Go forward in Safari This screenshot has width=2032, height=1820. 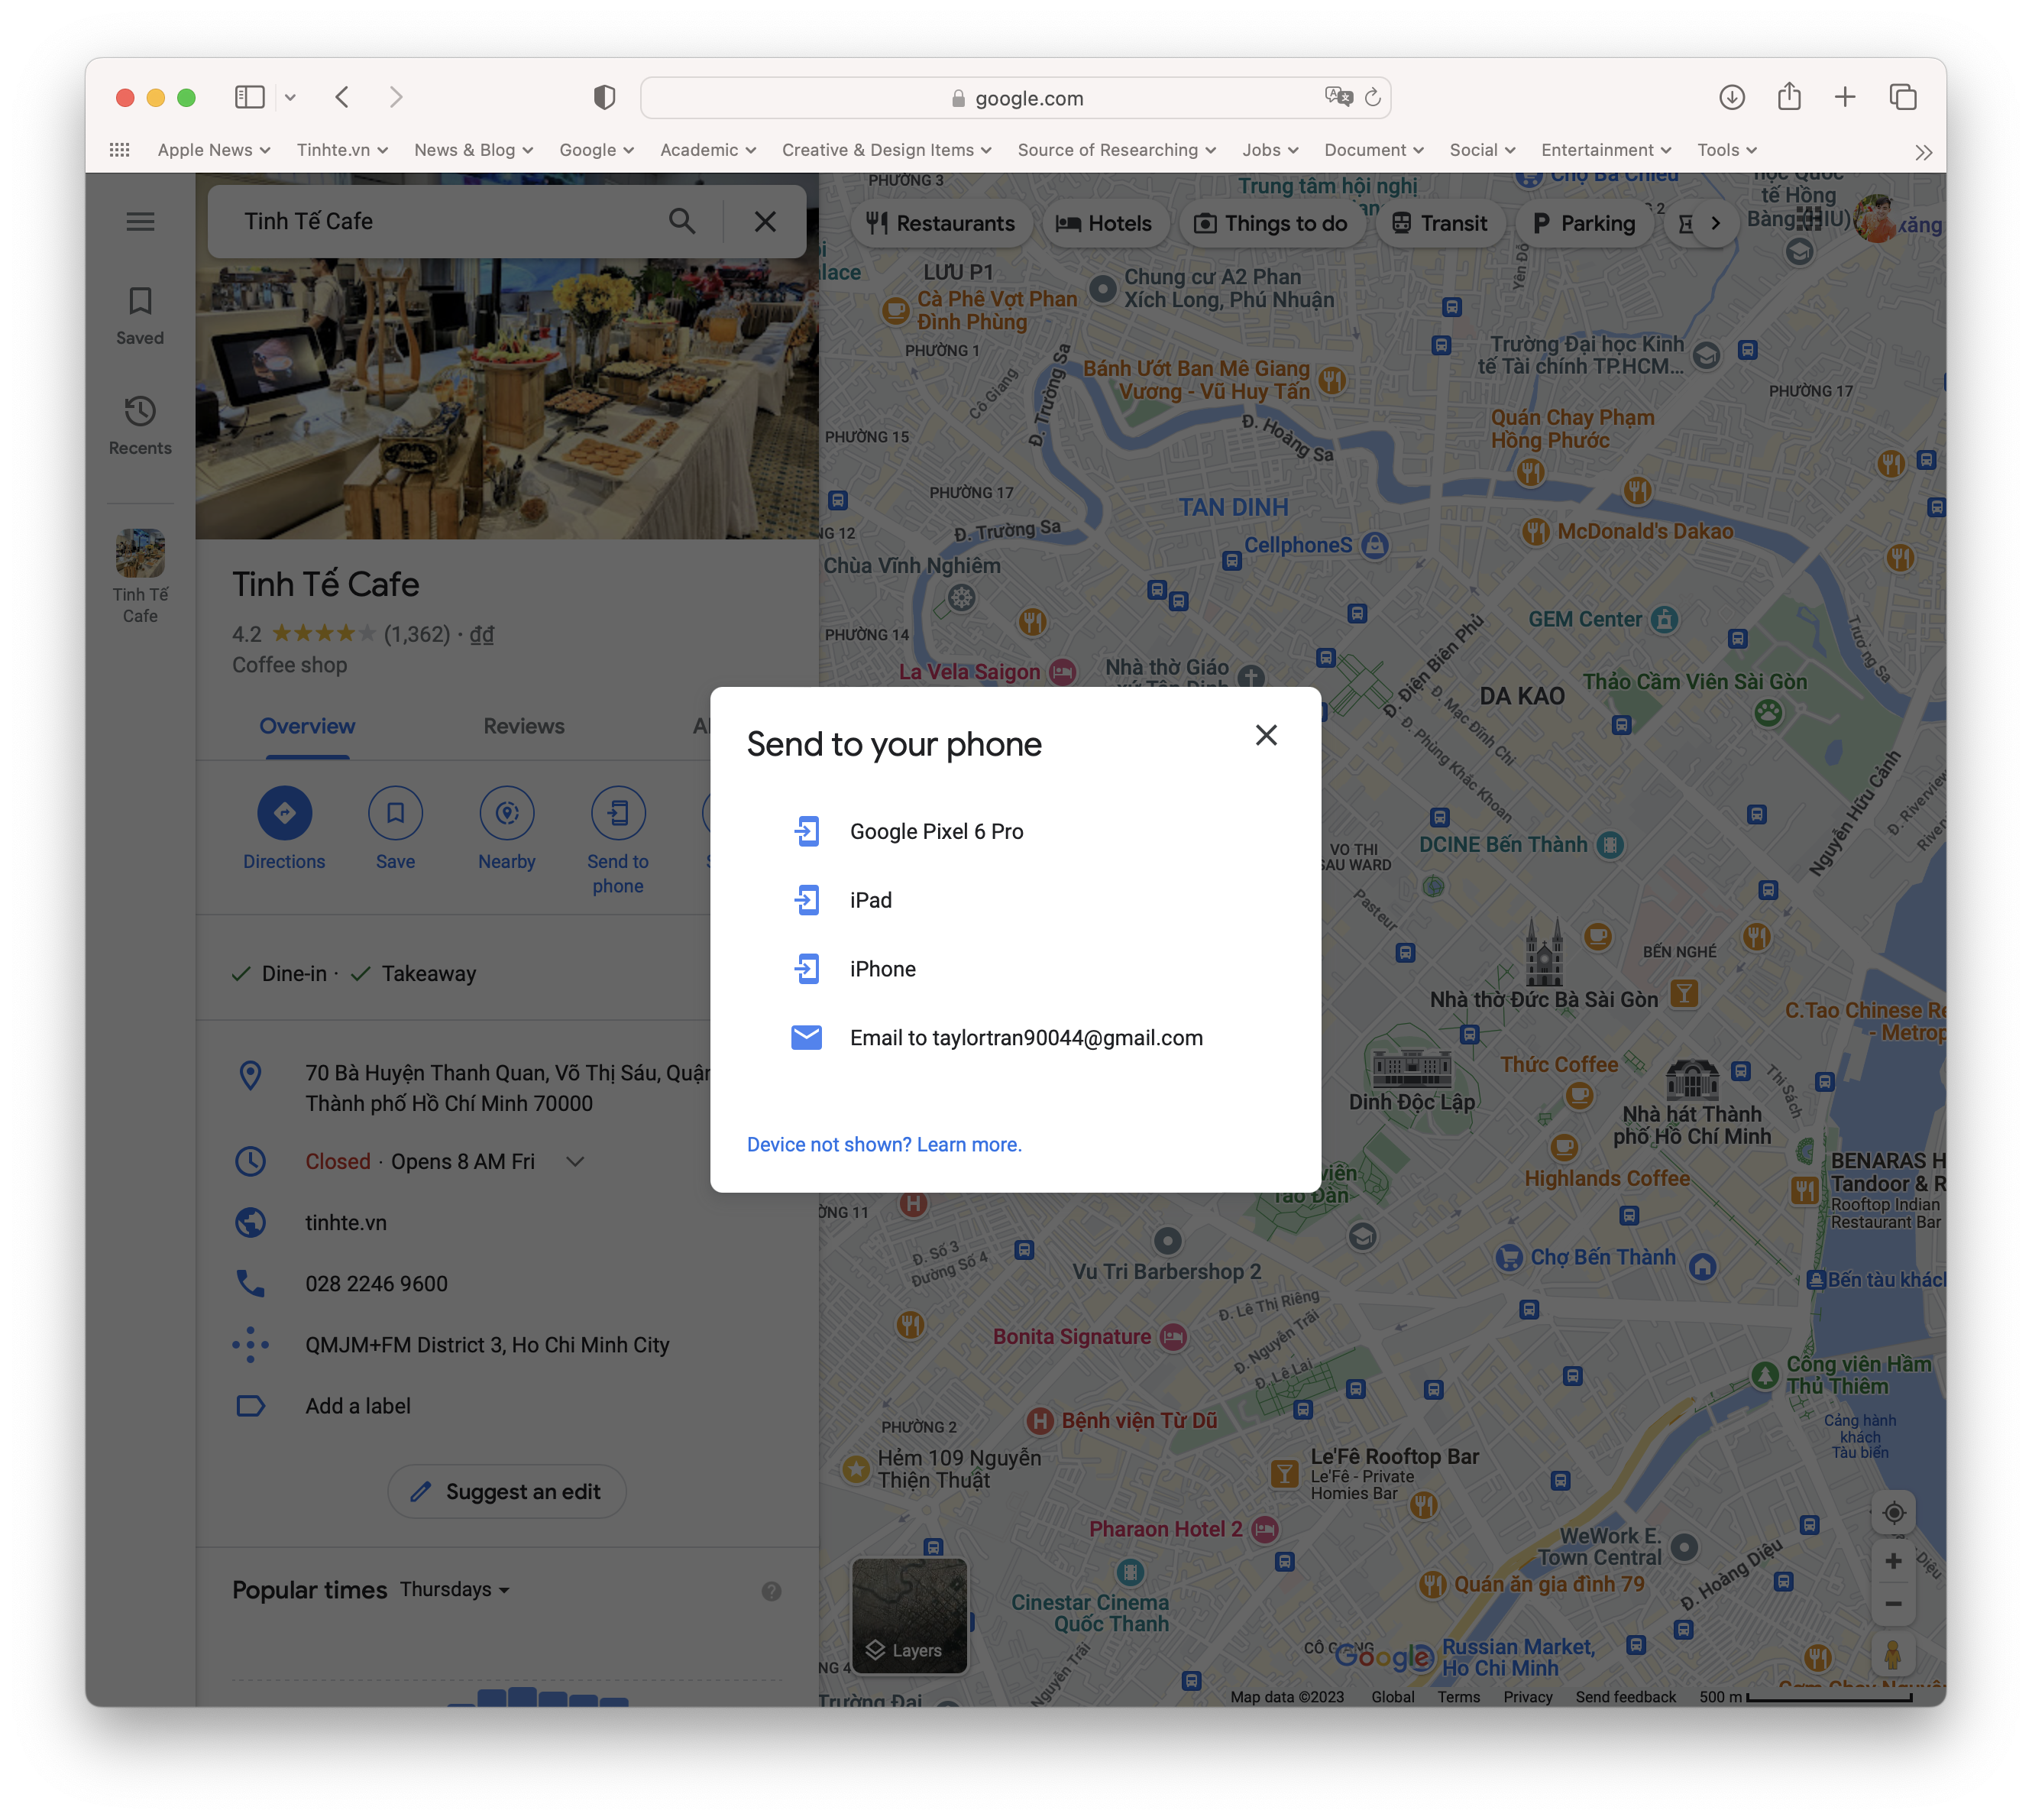pos(396,97)
